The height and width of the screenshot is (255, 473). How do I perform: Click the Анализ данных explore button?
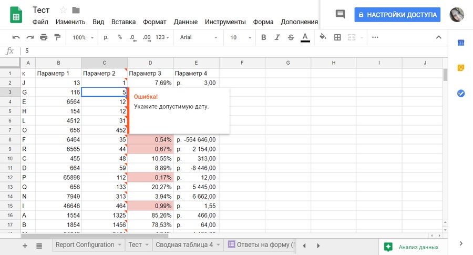[412, 247]
